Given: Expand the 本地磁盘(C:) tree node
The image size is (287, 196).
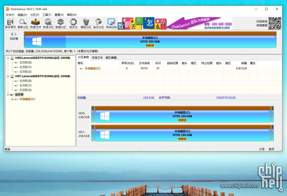Looking at the screenshot, I should [x=12, y=99].
